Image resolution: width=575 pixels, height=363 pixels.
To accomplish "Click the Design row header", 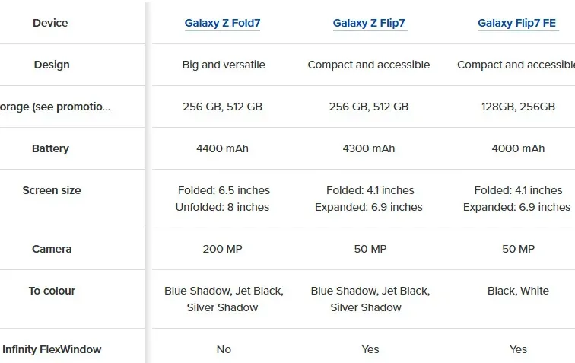I will tap(52, 65).
